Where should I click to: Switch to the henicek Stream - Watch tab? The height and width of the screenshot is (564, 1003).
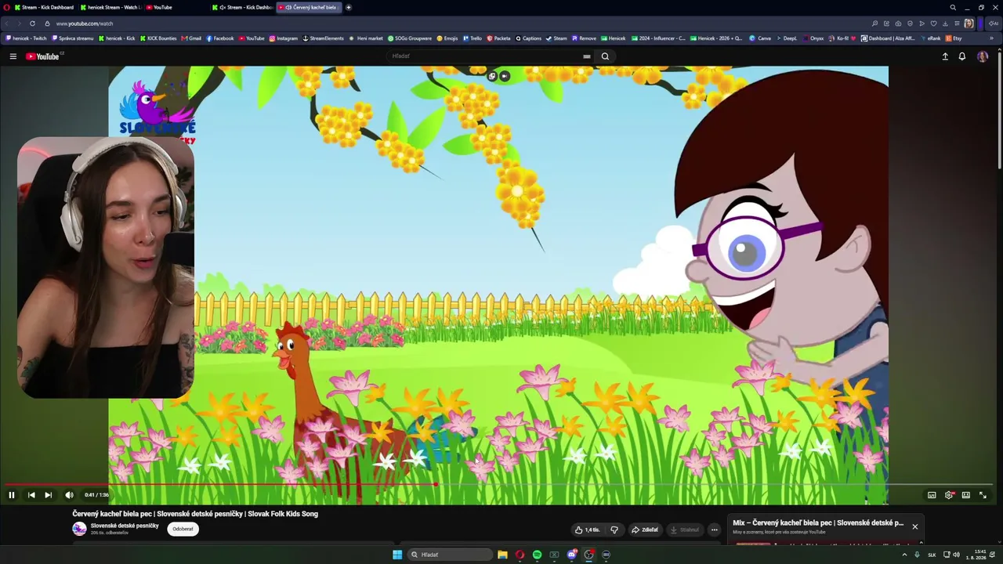(x=110, y=7)
